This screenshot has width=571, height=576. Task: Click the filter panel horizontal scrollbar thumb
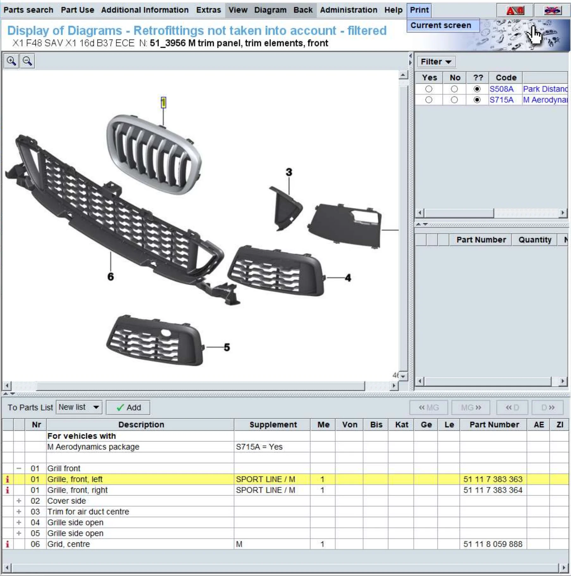point(459,213)
